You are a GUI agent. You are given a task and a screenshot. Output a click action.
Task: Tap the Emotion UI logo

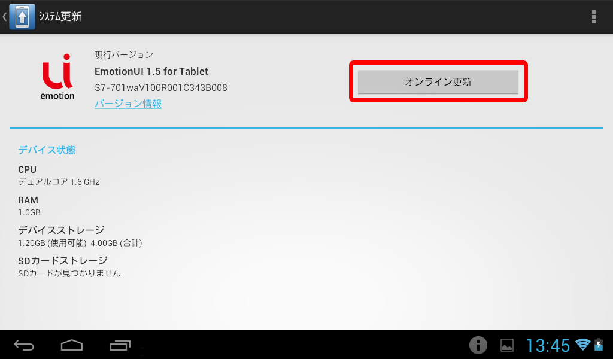pos(57,77)
